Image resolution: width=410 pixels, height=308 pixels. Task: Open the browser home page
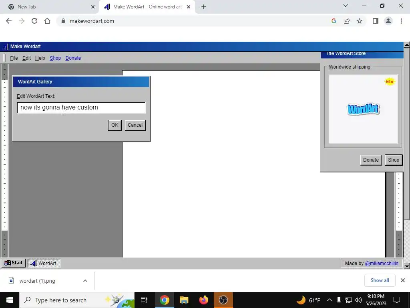[47, 21]
